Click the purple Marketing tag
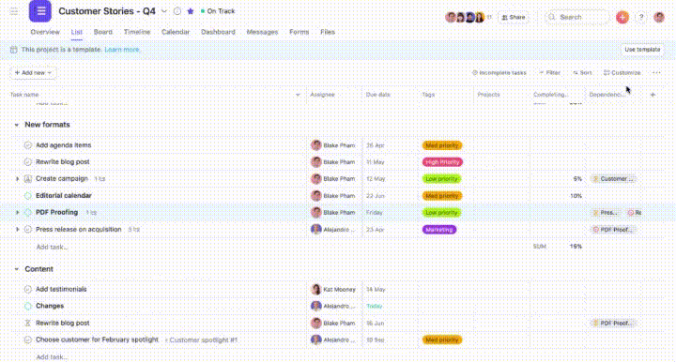The height and width of the screenshot is (362, 676). [439, 230]
